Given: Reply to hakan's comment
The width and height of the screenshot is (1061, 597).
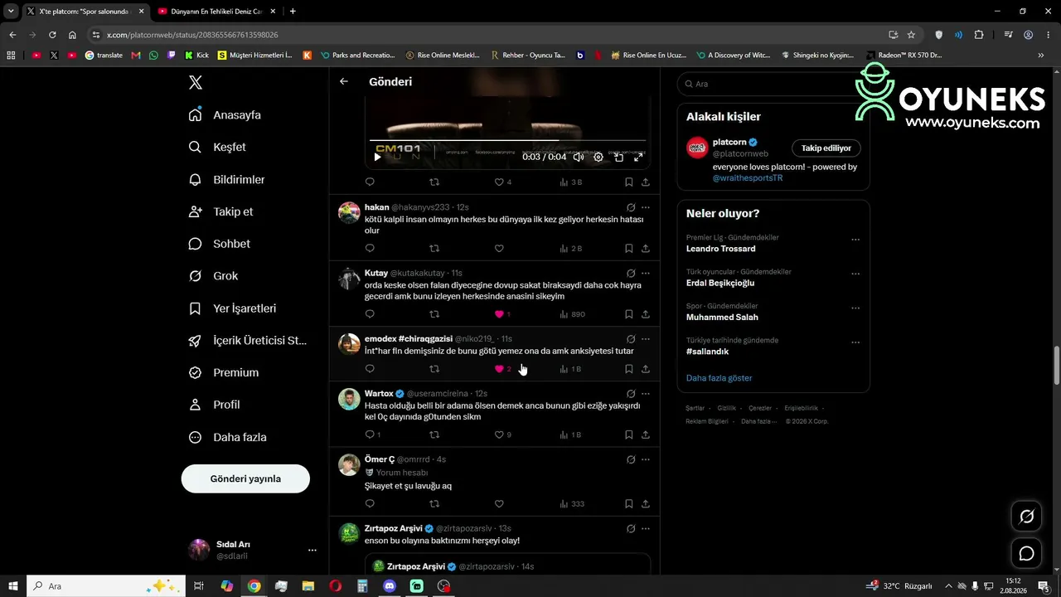Looking at the screenshot, I should coord(370,248).
